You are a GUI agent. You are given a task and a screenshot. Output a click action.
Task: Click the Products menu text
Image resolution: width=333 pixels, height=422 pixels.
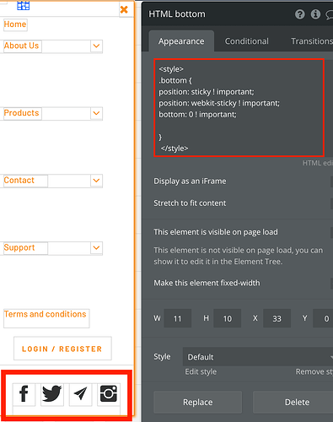point(21,113)
